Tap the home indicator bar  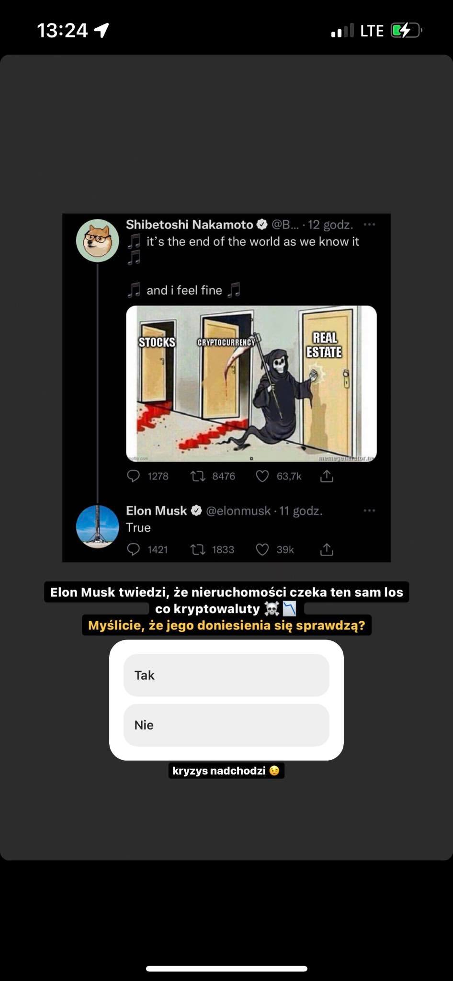pos(226,969)
